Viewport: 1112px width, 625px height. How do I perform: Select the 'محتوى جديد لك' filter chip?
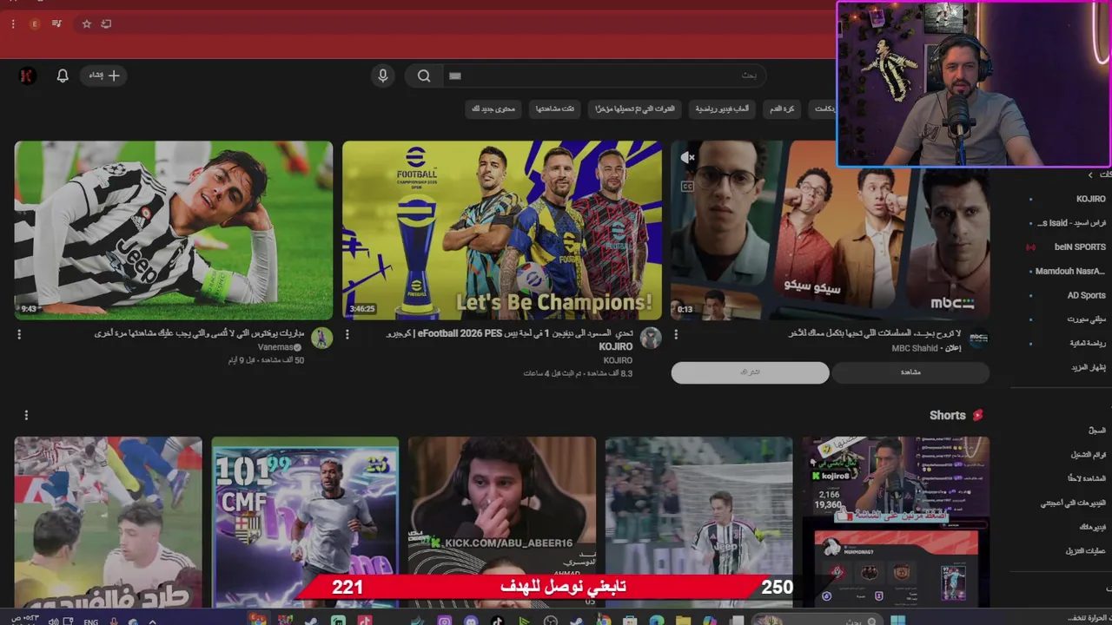pyautogui.click(x=493, y=109)
